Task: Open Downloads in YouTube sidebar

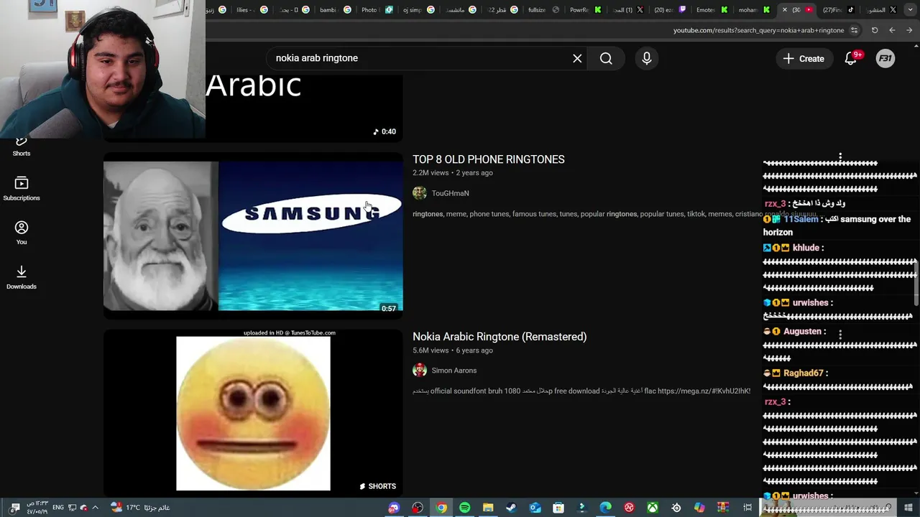Action: [x=22, y=277]
